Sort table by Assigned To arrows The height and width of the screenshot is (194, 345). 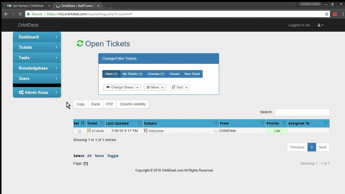326,123
